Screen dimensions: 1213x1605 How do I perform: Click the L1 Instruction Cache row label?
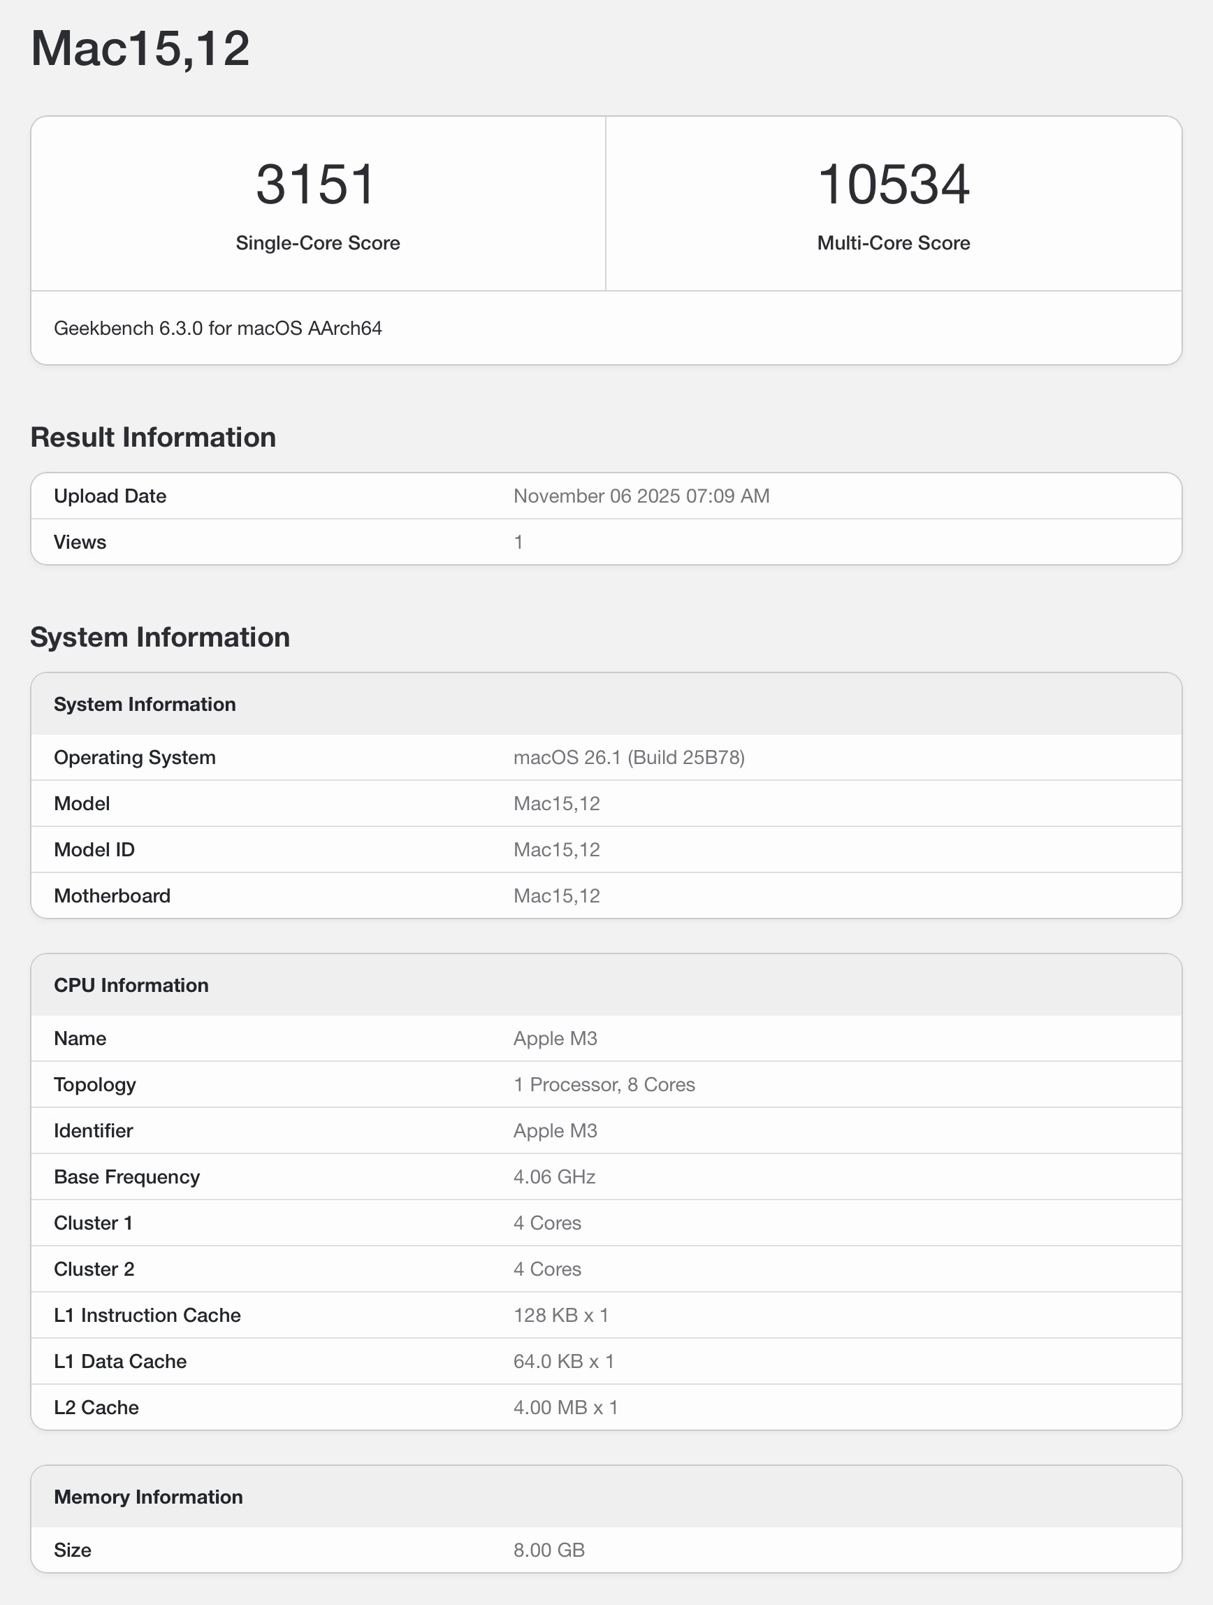click(147, 1316)
